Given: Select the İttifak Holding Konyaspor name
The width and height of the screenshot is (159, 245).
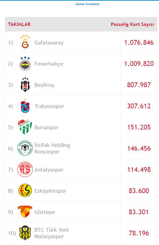Looking at the screenshot, I should coord(52,148).
